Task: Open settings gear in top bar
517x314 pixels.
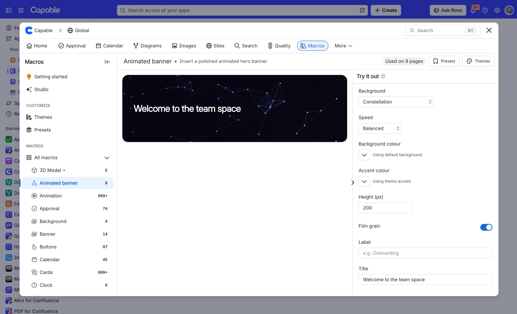Action: pyautogui.click(x=497, y=10)
